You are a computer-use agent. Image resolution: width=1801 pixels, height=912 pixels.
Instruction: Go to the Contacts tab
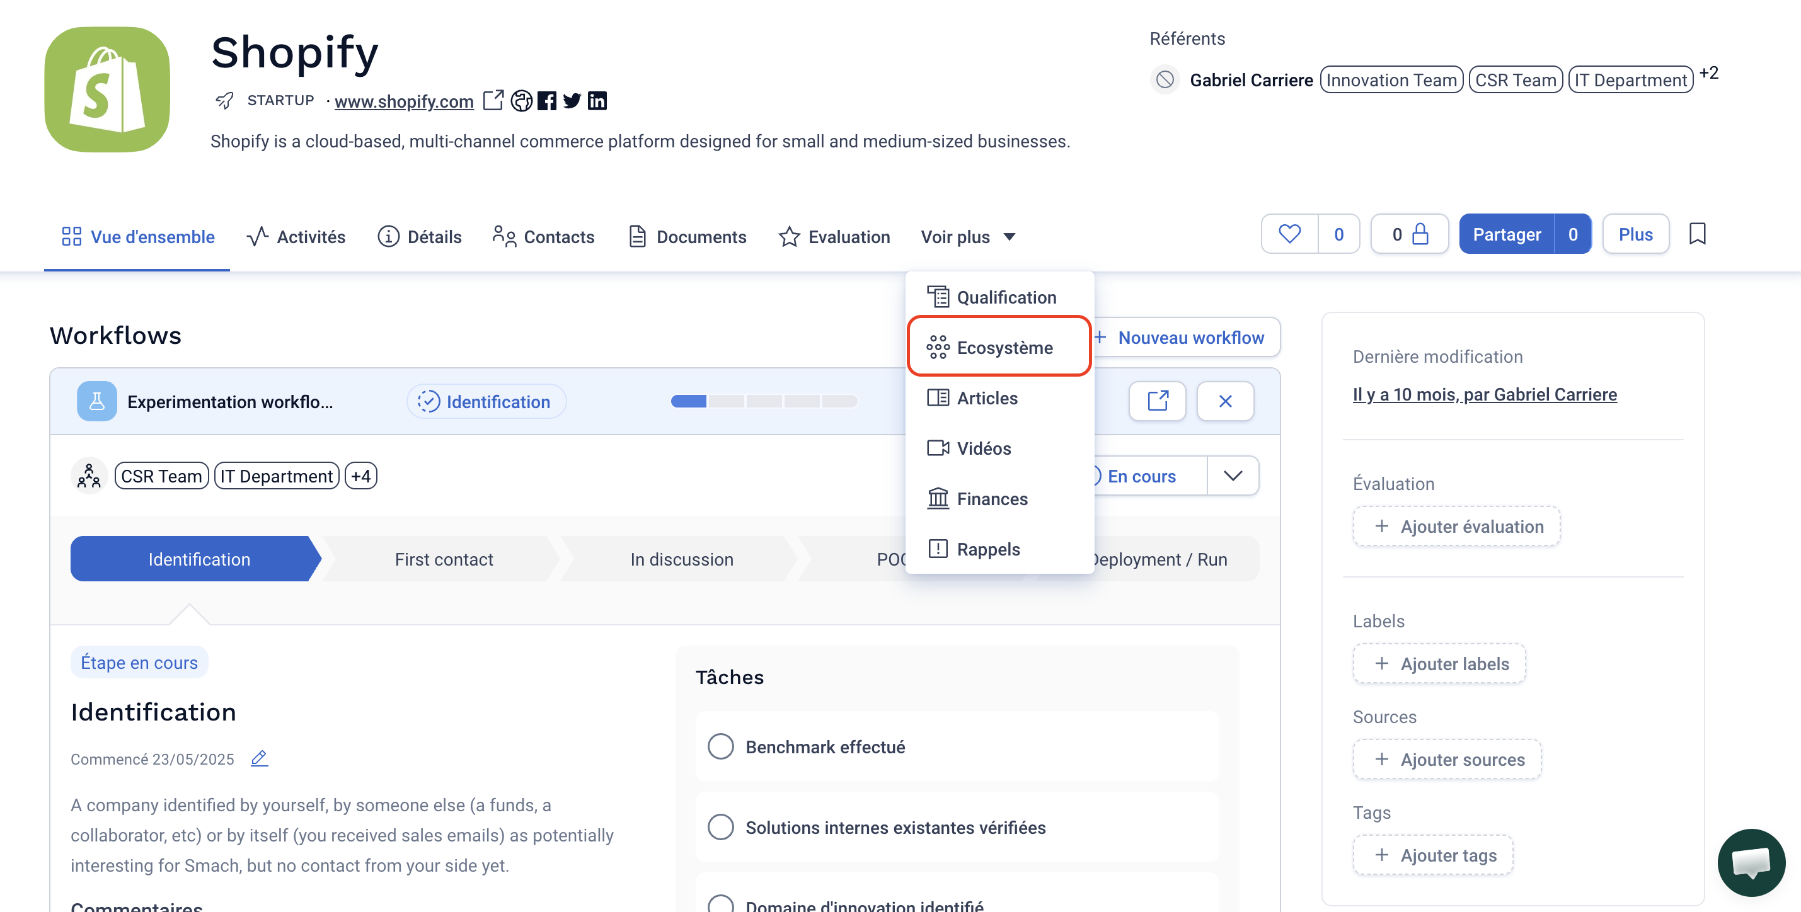[x=543, y=237]
